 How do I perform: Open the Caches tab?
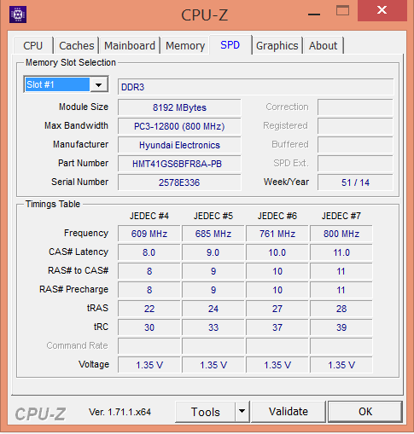click(x=77, y=45)
